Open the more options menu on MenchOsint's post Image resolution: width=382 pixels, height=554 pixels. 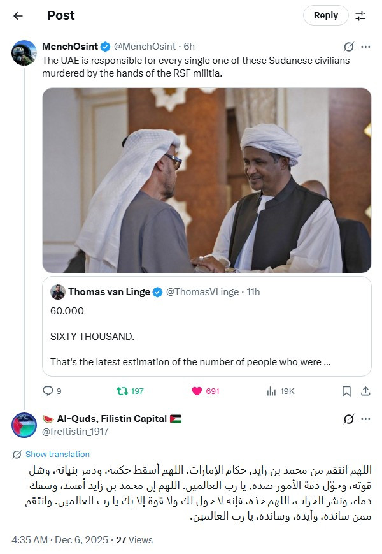(x=365, y=47)
